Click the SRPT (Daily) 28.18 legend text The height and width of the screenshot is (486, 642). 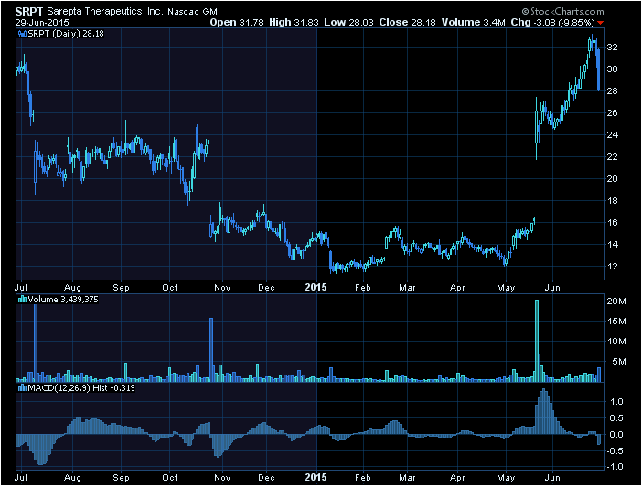tap(66, 34)
